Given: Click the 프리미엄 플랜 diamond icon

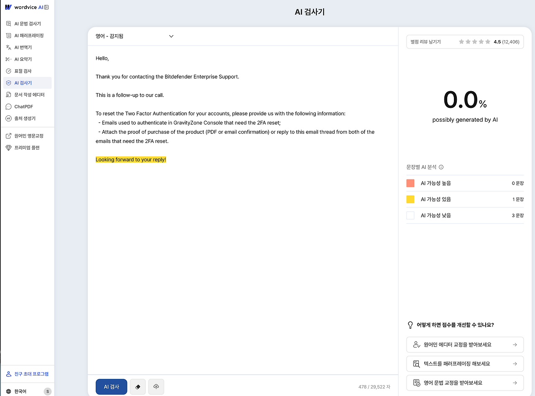Looking at the screenshot, I should tap(8, 148).
